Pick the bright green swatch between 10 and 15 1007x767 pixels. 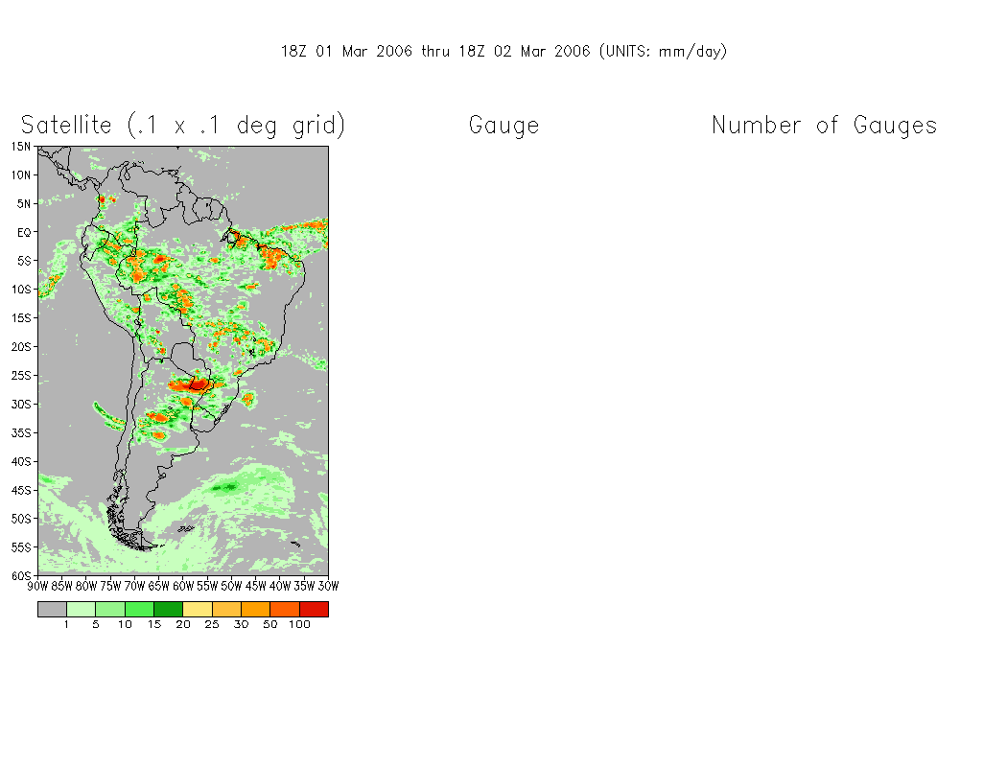139,609
